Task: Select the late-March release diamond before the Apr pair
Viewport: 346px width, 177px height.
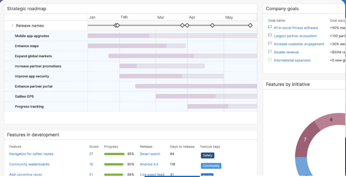Action: 182,25
